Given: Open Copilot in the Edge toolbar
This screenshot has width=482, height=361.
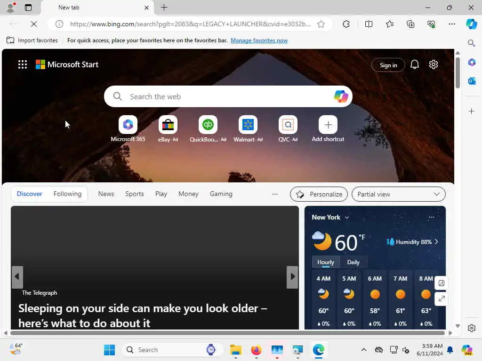Looking at the screenshot, I should [471, 24].
